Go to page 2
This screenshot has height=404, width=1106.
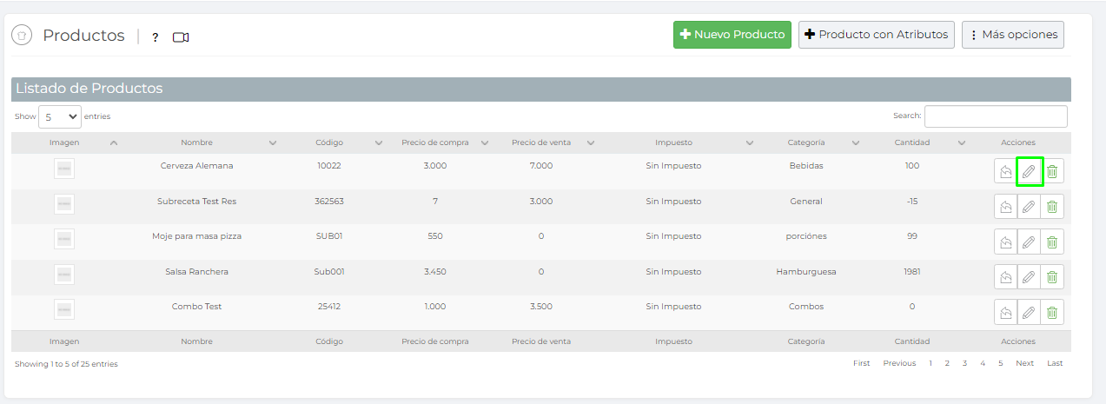point(947,363)
